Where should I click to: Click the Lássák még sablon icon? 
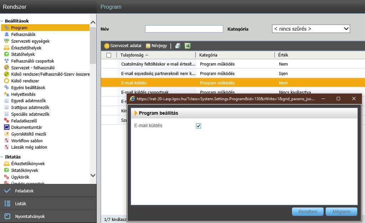pyautogui.click(x=6, y=147)
